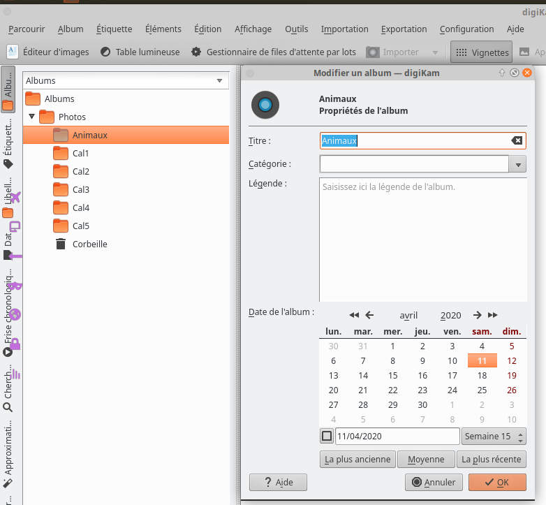Cancel with the Annuler button
This screenshot has width=546, height=505.
coord(434,483)
